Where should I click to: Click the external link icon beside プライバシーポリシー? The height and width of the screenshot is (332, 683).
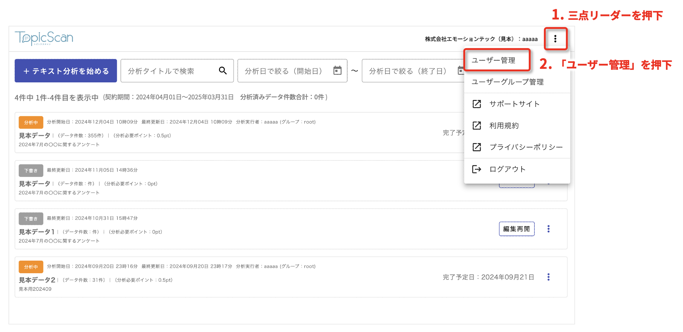pos(477,147)
